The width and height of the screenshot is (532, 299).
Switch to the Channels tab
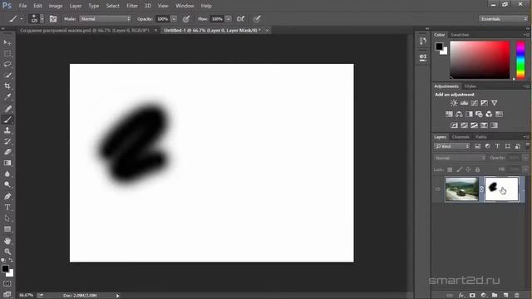click(x=461, y=137)
